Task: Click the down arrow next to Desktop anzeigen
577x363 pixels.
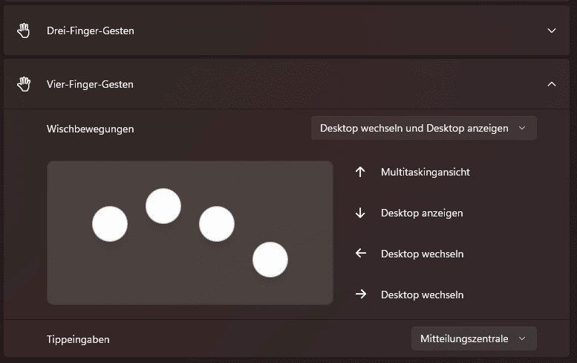Action: pos(360,213)
